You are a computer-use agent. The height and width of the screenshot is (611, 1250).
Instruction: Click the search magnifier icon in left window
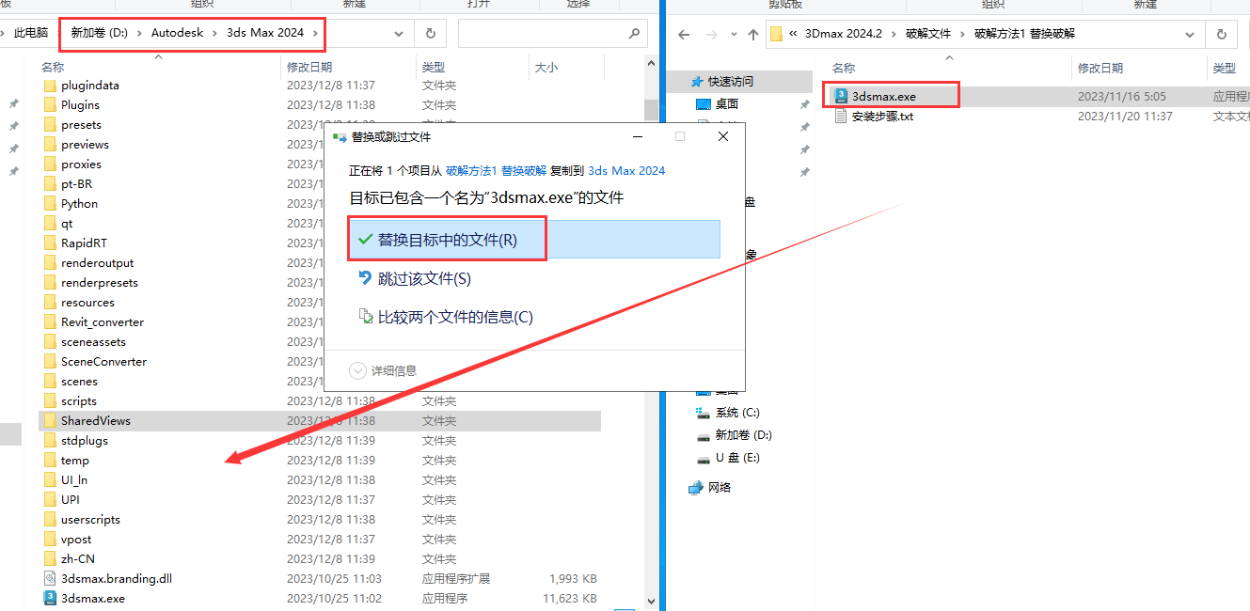tap(634, 33)
